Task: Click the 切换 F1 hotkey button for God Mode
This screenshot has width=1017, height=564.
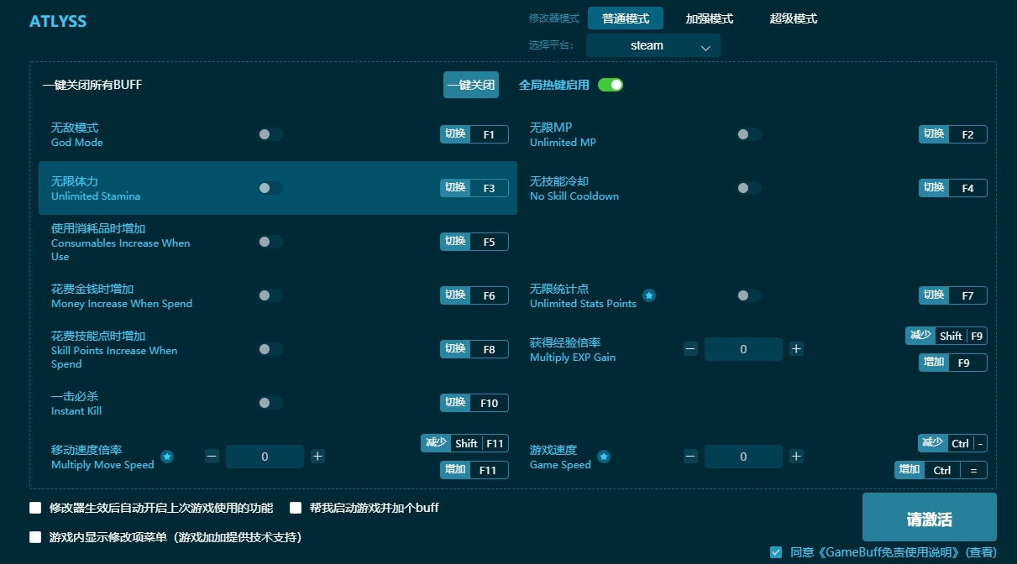Action: (474, 134)
